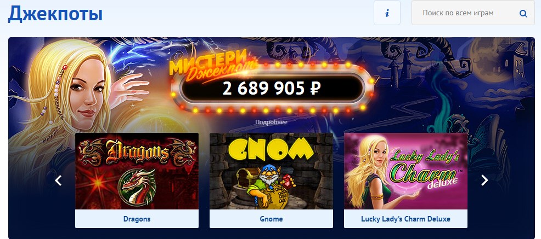This screenshot has height=239, width=541.
Task: Click the yellow GNOM logo text
Action: 271,149
